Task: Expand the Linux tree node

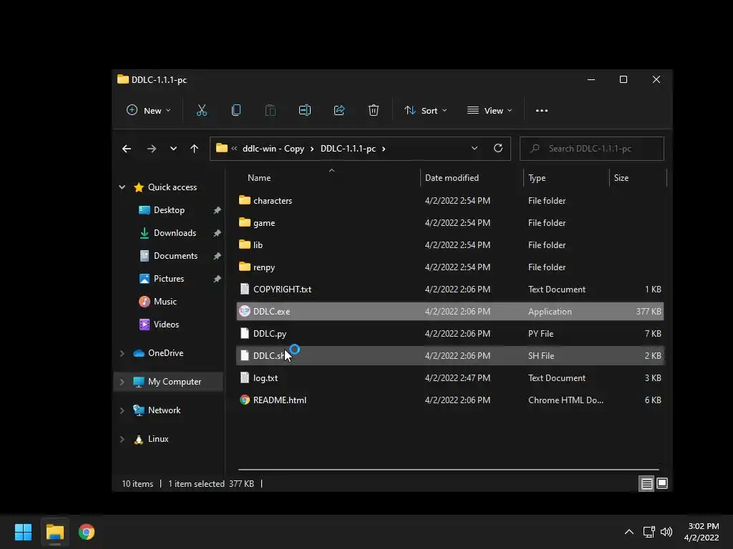Action: click(x=122, y=440)
